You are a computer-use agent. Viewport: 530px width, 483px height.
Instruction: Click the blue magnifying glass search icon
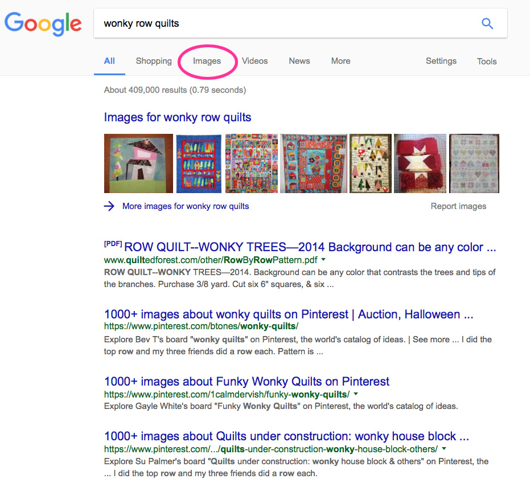(x=487, y=23)
